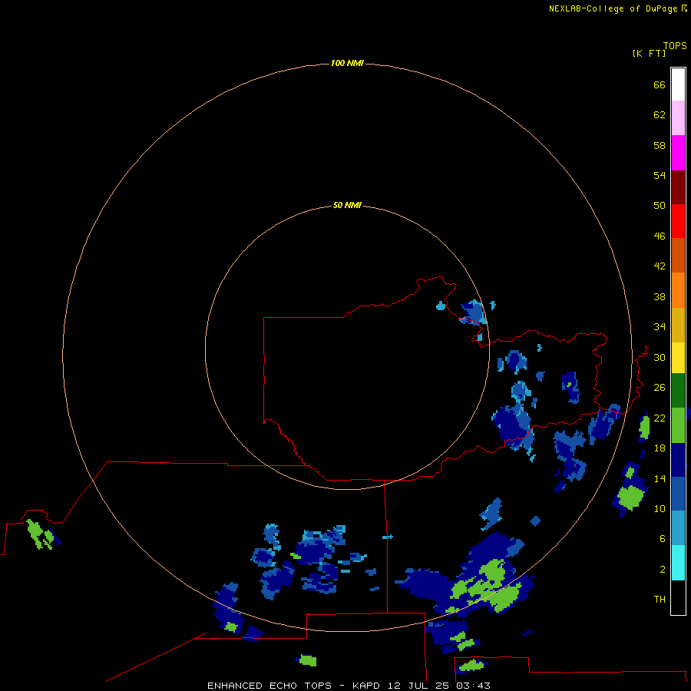691x691 pixels.
Task: Click the legend value 22
Action: tap(660, 418)
